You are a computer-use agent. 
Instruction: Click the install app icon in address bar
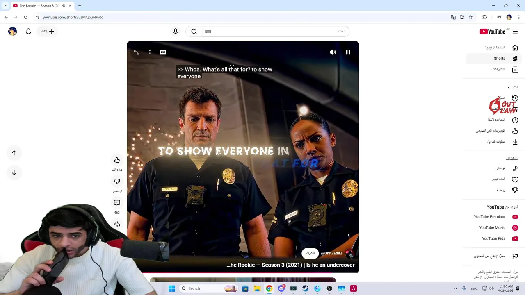(462, 17)
